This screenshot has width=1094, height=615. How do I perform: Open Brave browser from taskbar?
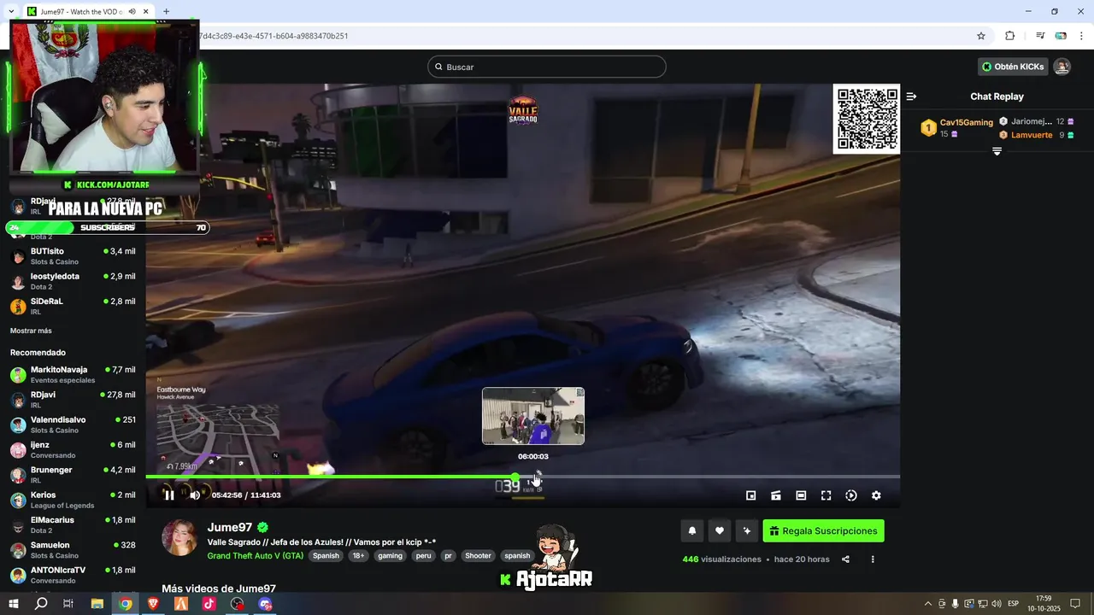(x=153, y=604)
